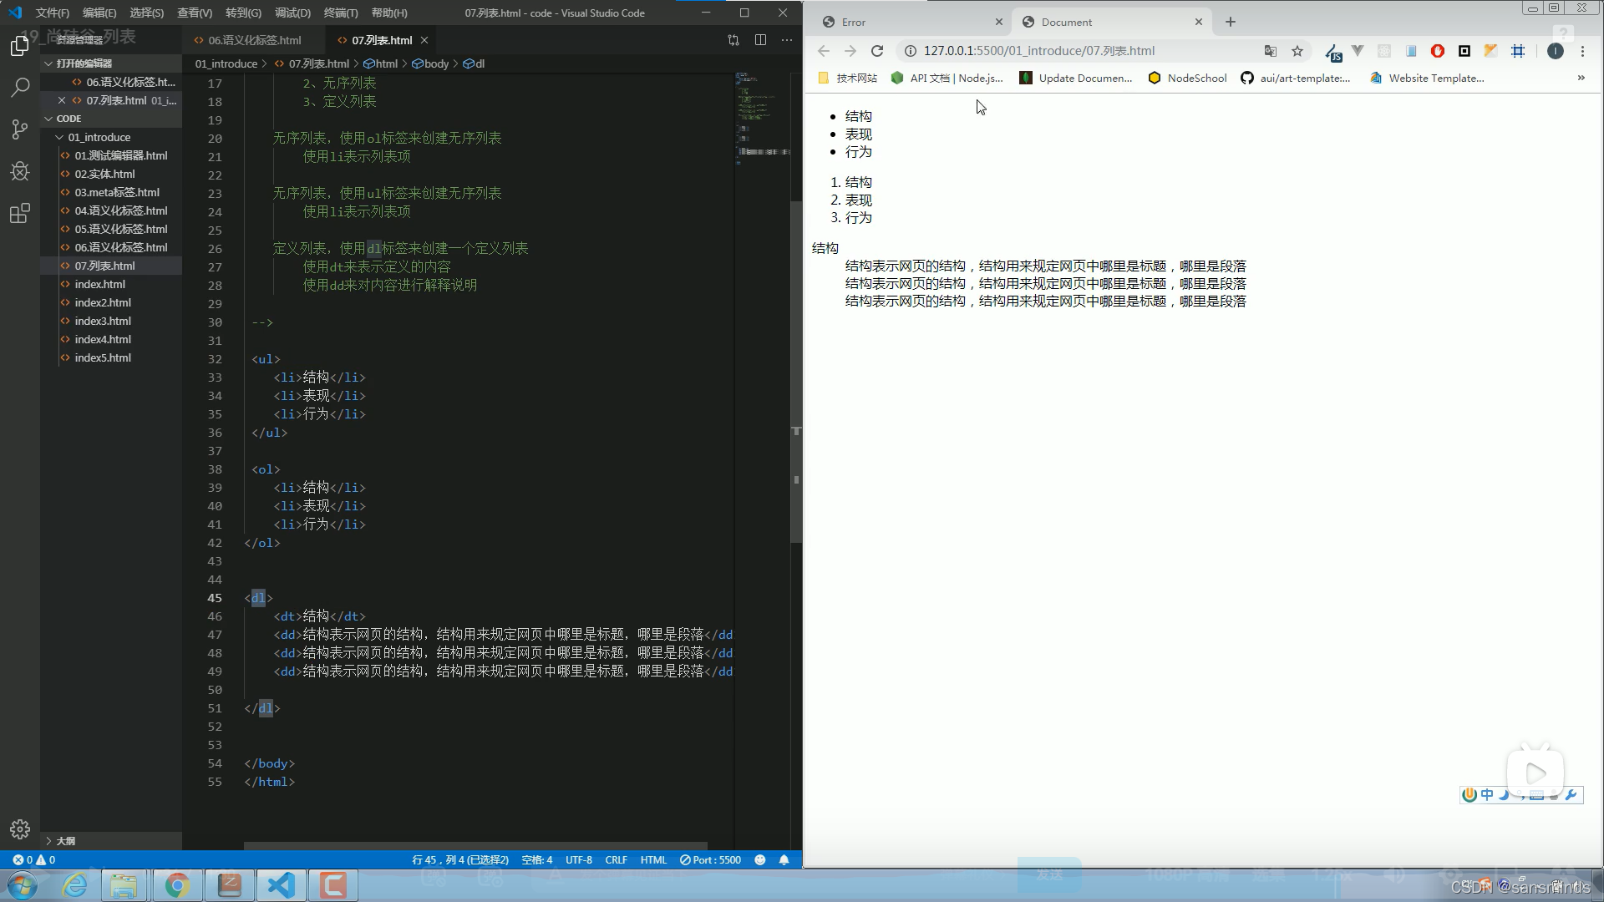This screenshot has height=902, width=1604.
Task: Collapse the 打开的编辑器 section
Action: pyautogui.click(x=111, y=63)
